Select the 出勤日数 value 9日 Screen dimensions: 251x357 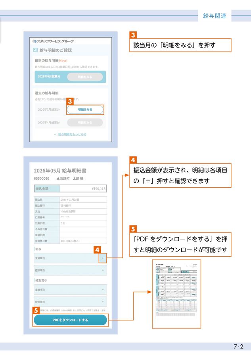[x=63, y=223]
